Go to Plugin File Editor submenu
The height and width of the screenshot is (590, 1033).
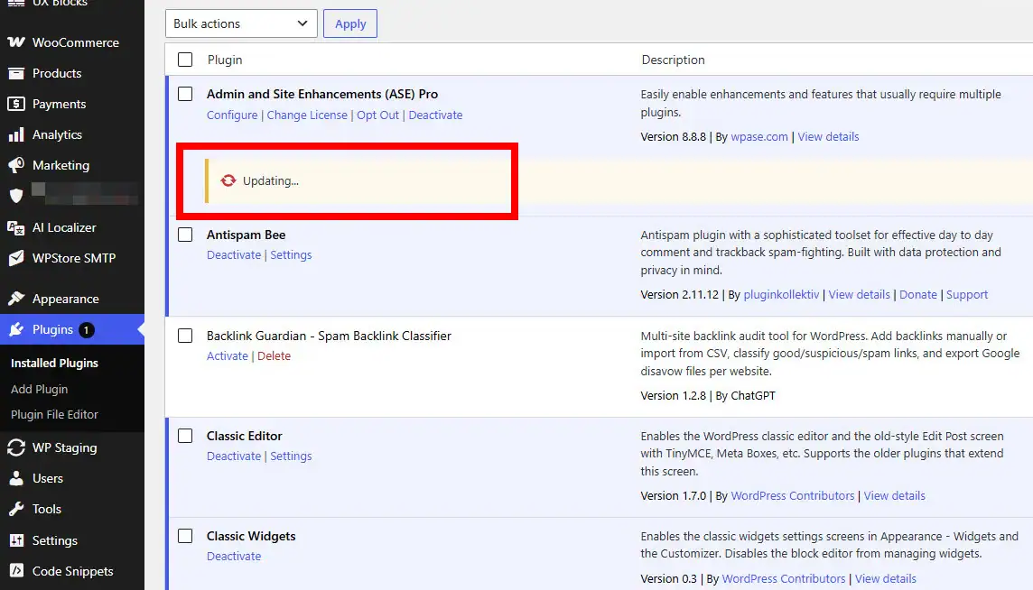[x=54, y=415]
